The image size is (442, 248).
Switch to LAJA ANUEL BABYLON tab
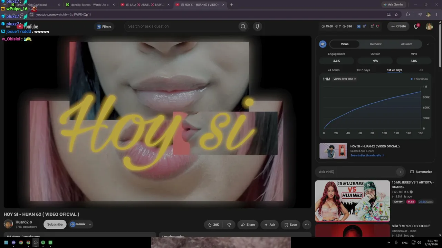tap(145, 5)
